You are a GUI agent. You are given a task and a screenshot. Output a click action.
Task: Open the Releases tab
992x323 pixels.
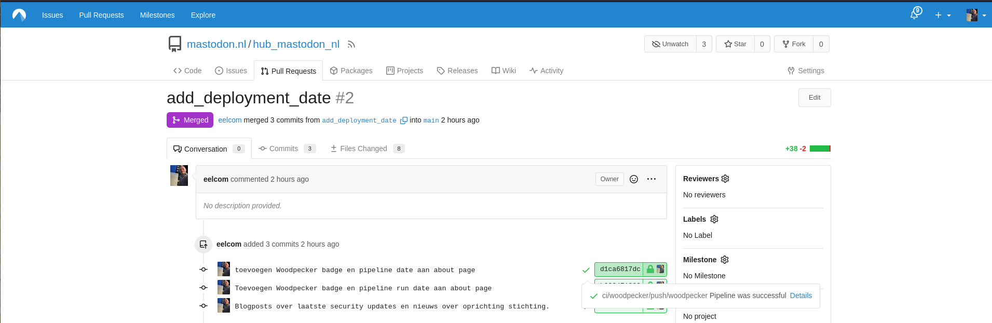click(x=457, y=71)
